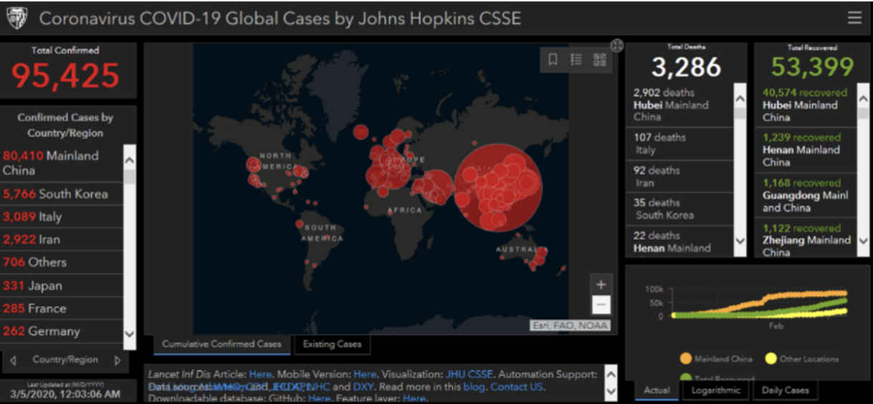Go to next Country/Region list page
Viewport: 873px width, 404px height.
(118, 360)
